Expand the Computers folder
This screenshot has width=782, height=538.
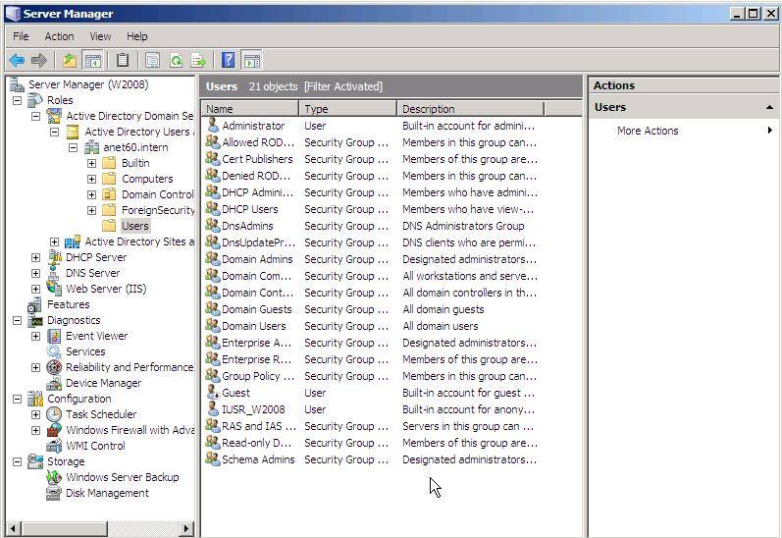coord(92,179)
